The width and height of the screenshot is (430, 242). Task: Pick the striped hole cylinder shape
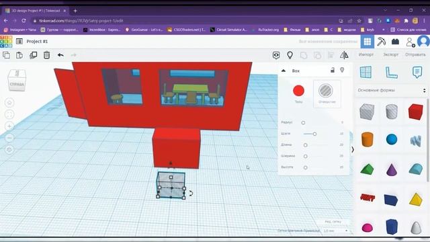click(391, 112)
